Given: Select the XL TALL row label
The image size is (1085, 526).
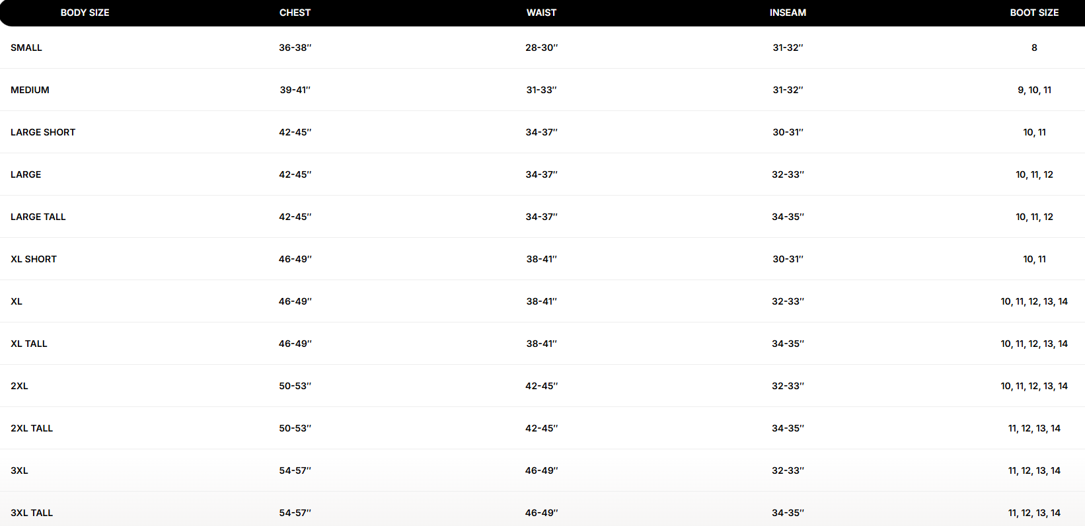Looking at the screenshot, I should [x=29, y=344].
